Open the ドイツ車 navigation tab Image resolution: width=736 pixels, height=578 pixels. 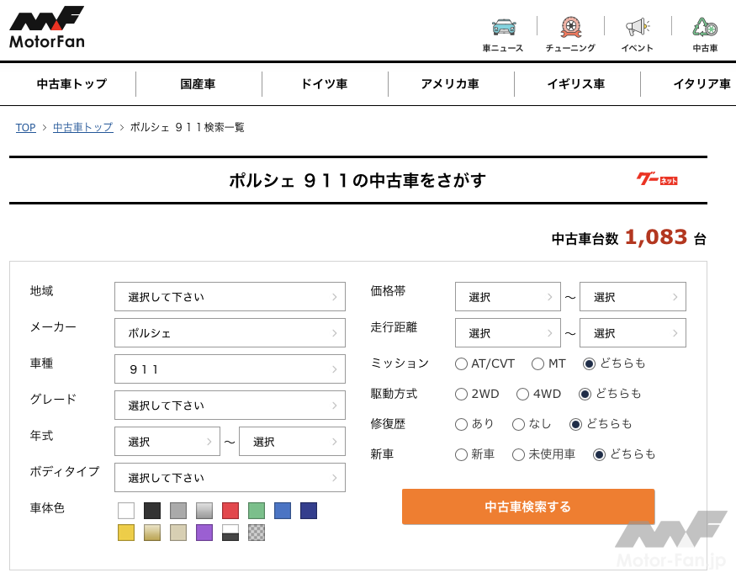[x=324, y=84]
